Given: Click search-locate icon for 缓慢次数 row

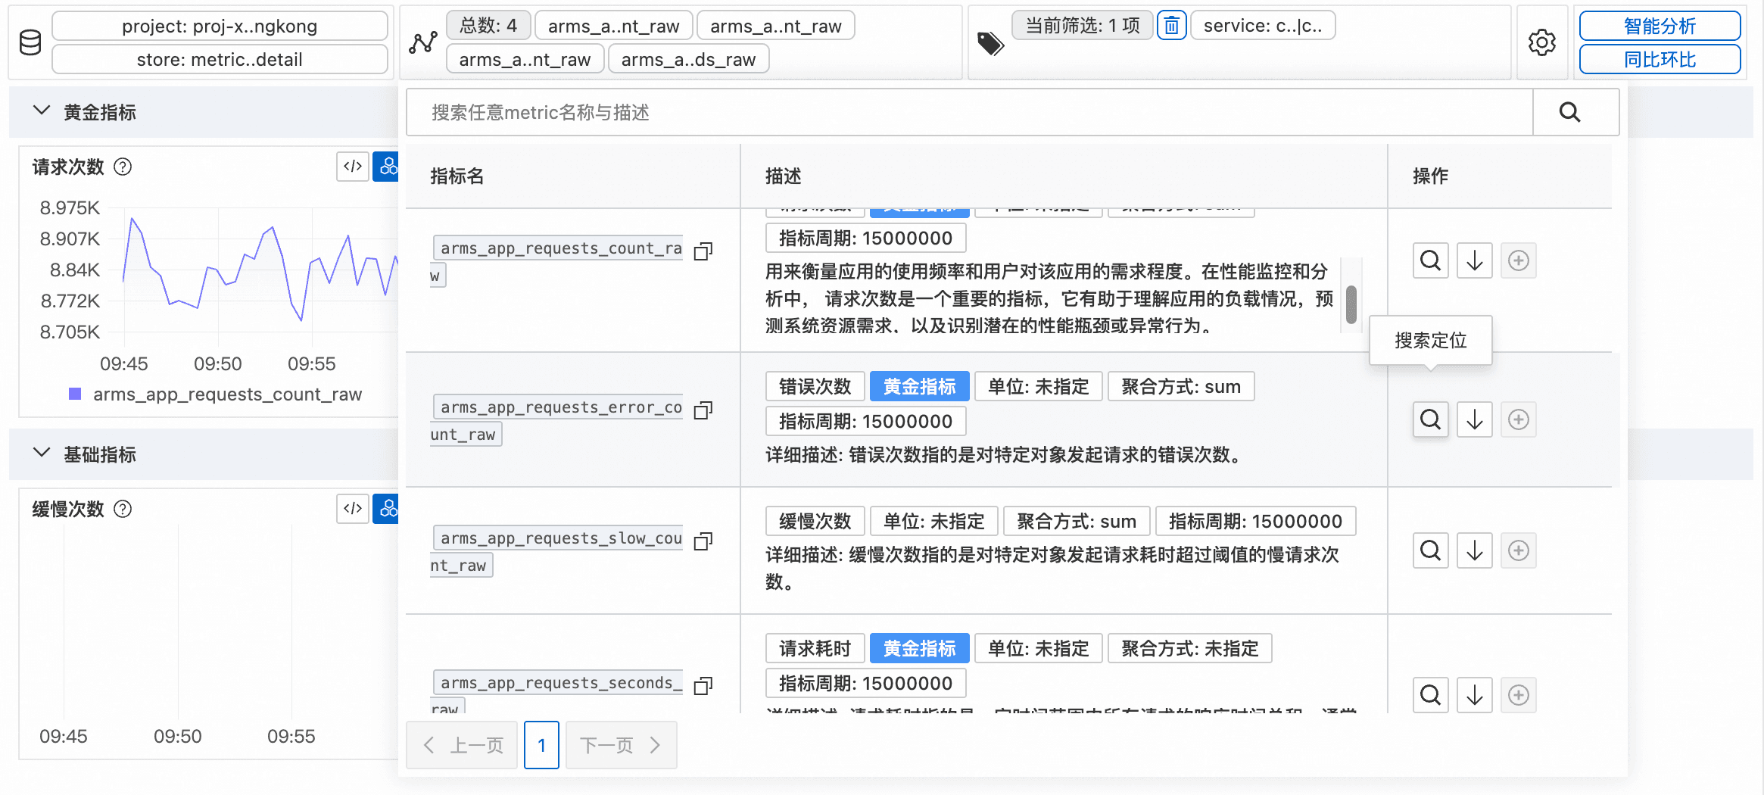Looking at the screenshot, I should coord(1430,550).
